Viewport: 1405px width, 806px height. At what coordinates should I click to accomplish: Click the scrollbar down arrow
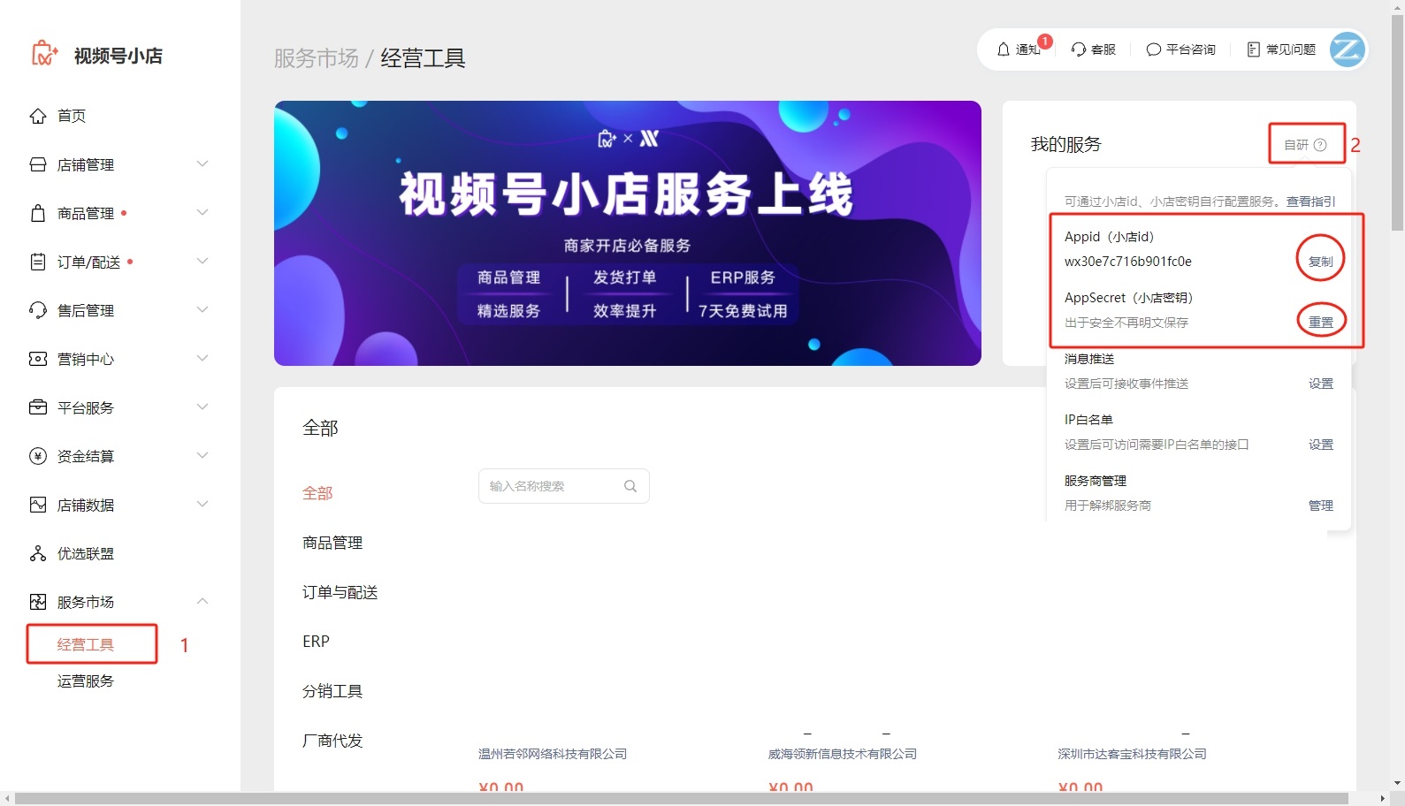[1397, 784]
